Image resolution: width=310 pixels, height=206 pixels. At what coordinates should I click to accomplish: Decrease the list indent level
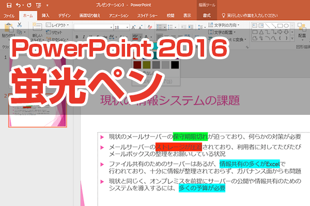pyautogui.click(x=183, y=27)
